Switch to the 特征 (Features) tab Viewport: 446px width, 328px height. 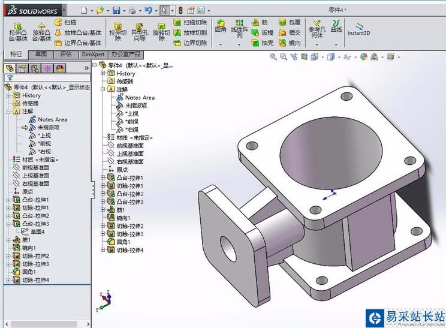point(16,54)
